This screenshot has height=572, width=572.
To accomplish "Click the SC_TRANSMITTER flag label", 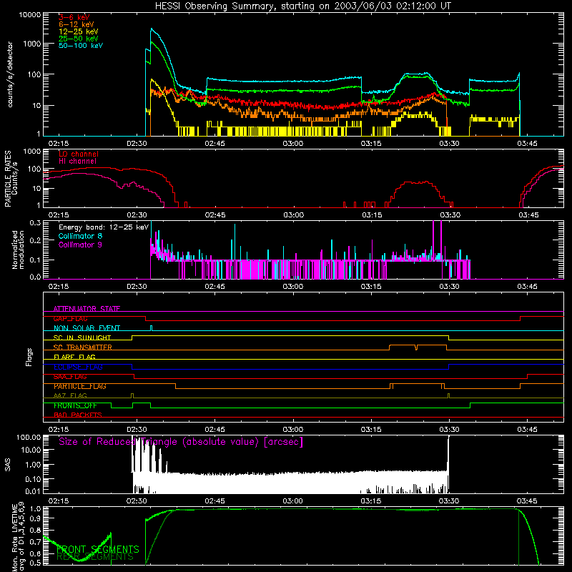I will click(82, 347).
